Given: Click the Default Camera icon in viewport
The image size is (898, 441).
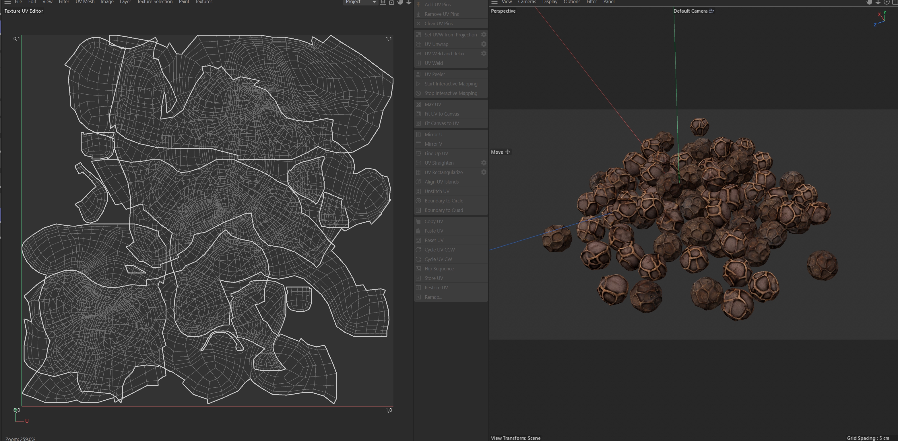Looking at the screenshot, I should 711,11.
